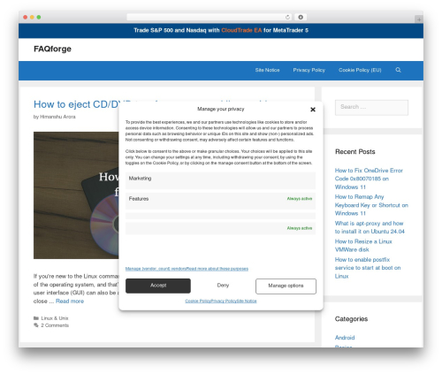Open the Linux & Unix category link
Viewport: 442px width, 374px height.
point(55,318)
